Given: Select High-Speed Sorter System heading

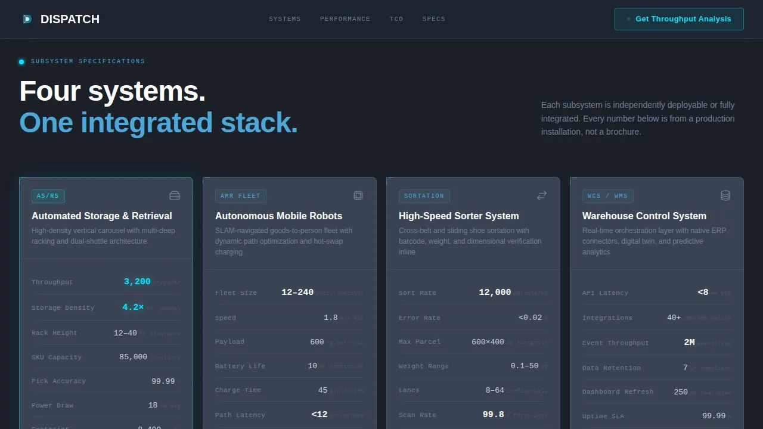Looking at the screenshot, I should tap(459, 216).
